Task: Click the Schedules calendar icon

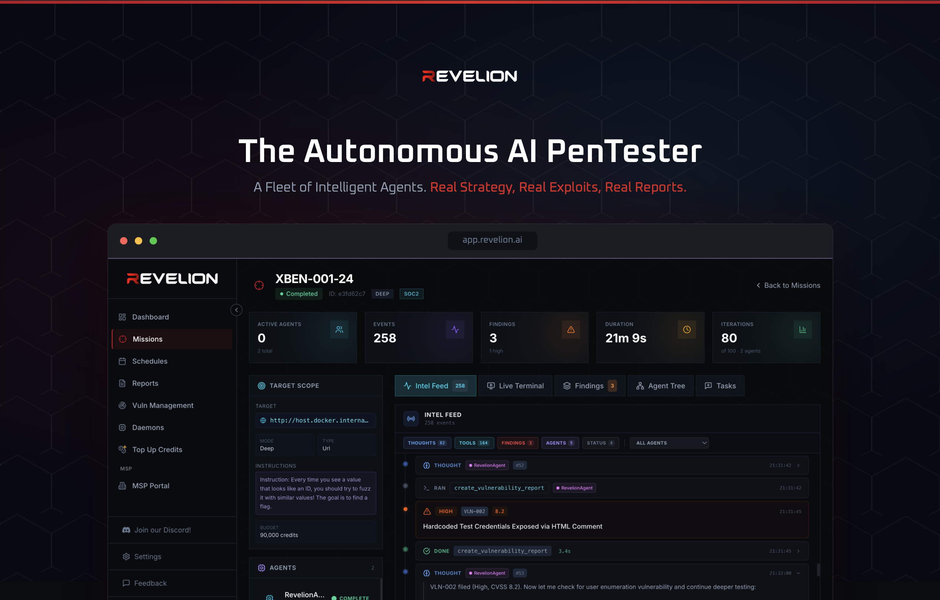Action: click(122, 361)
